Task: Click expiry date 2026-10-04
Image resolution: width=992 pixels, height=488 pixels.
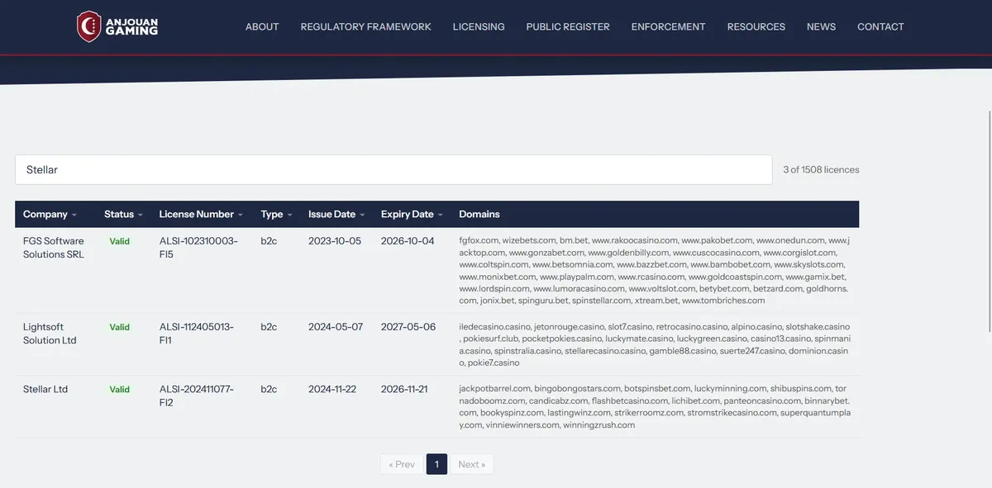Action: pos(408,241)
